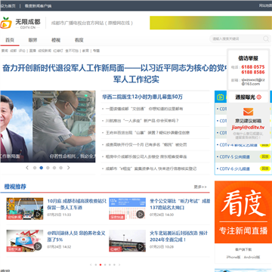Screen dimensions: 272x272
Task: Select the active second photo carousel dot
Action: pos(42,168)
